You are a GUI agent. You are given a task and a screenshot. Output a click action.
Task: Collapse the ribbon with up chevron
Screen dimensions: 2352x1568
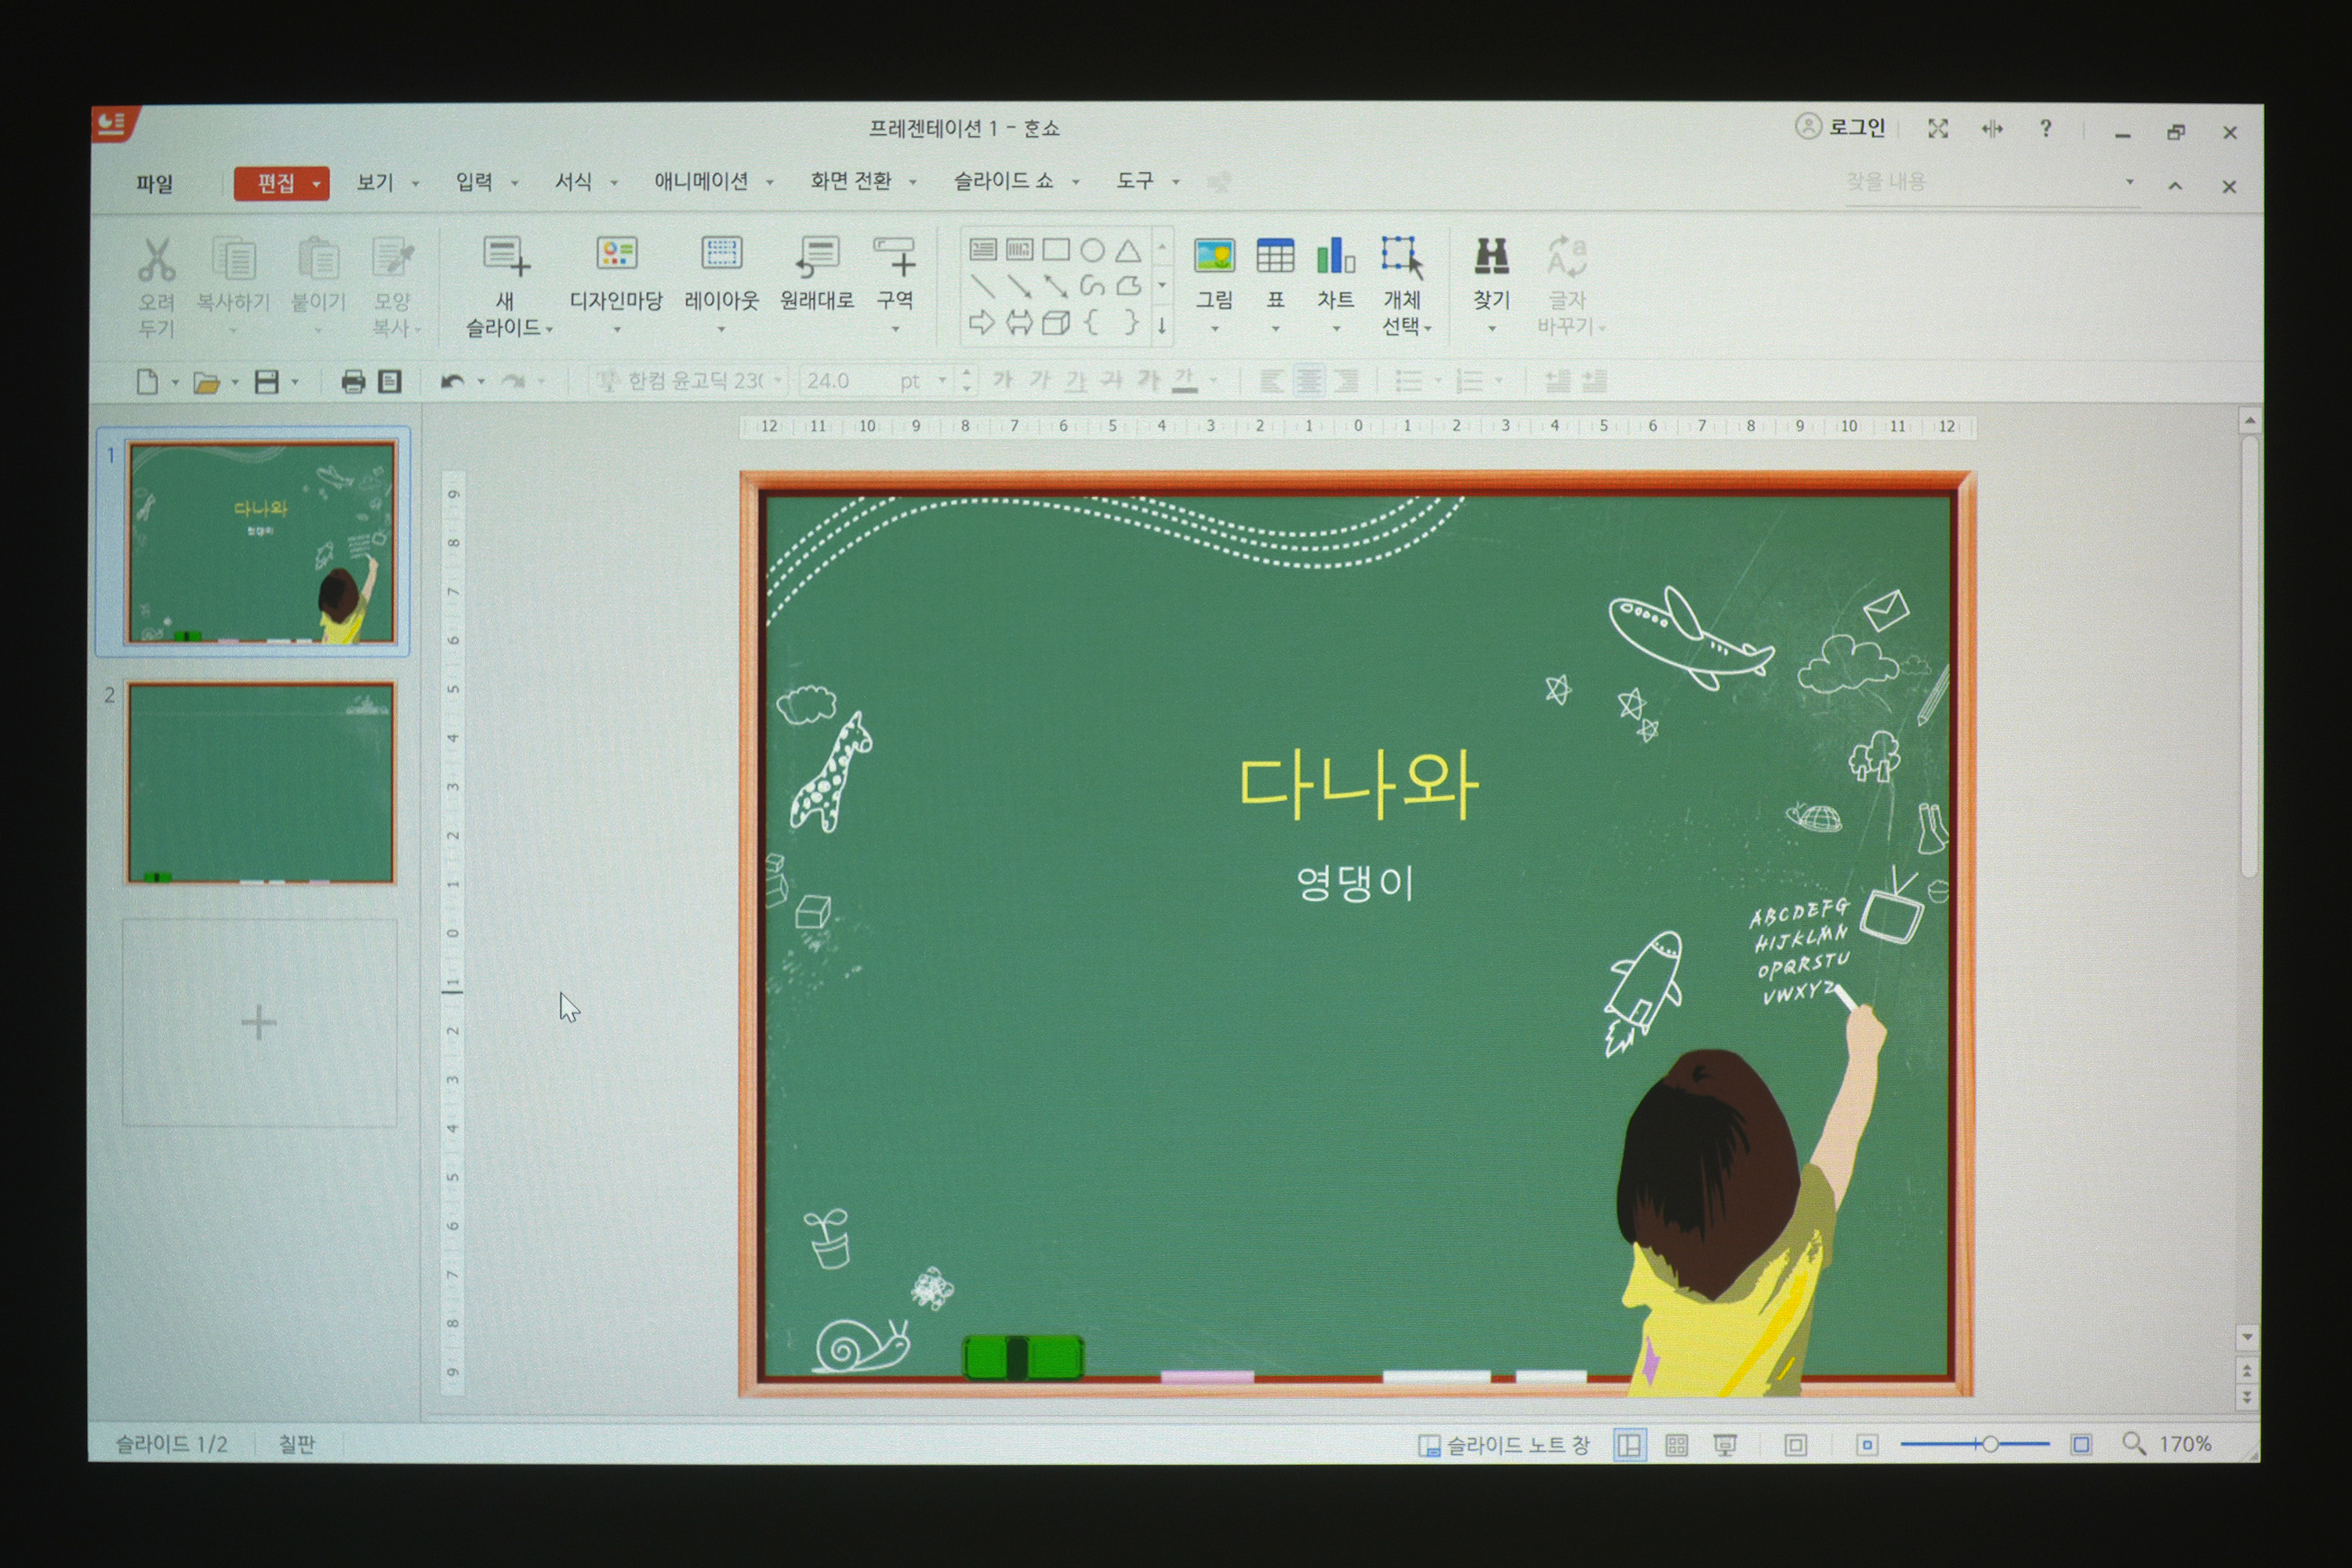(2175, 186)
